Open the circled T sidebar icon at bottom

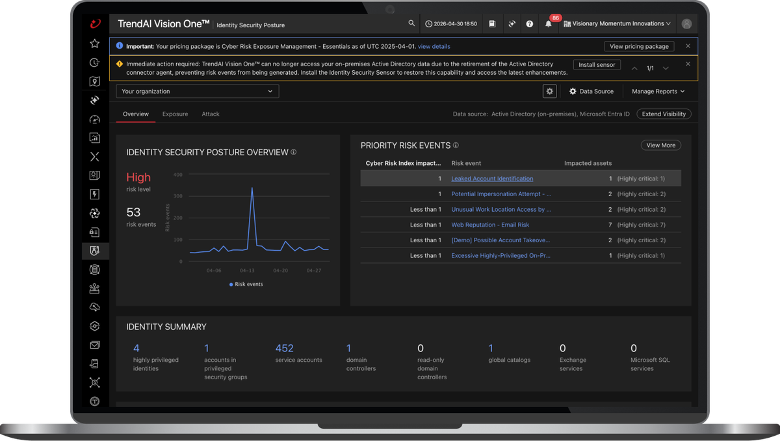[x=95, y=401]
